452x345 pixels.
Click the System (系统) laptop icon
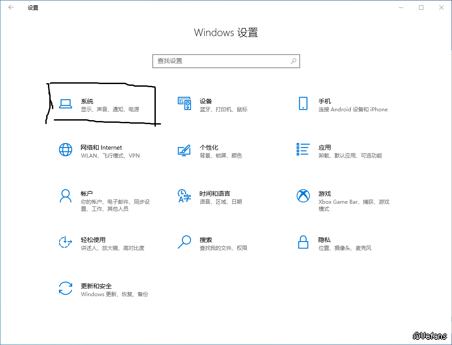(65, 104)
